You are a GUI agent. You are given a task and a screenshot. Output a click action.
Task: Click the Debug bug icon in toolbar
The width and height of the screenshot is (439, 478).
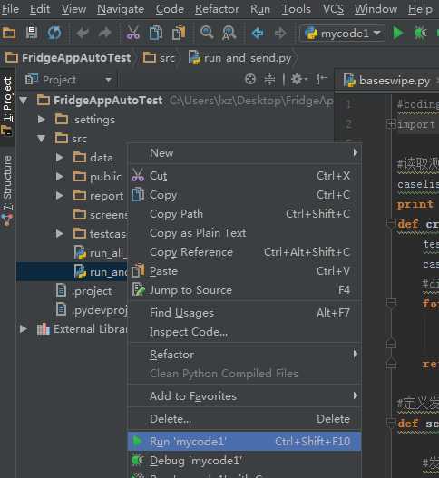(x=420, y=33)
